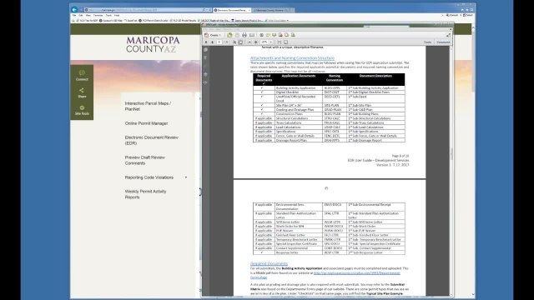
Task: Open Site Tools from the sidebar
Action: tap(82, 110)
